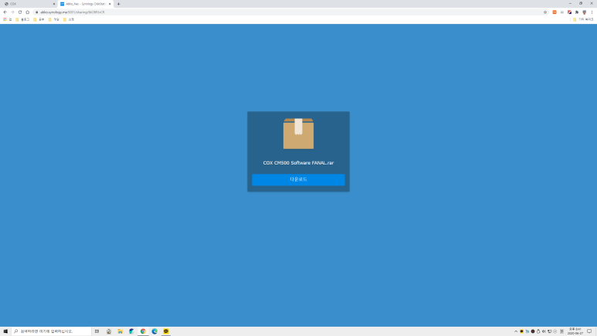Open the Windows notification center
The height and width of the screenshot is (336, 597).
point(589,331)
